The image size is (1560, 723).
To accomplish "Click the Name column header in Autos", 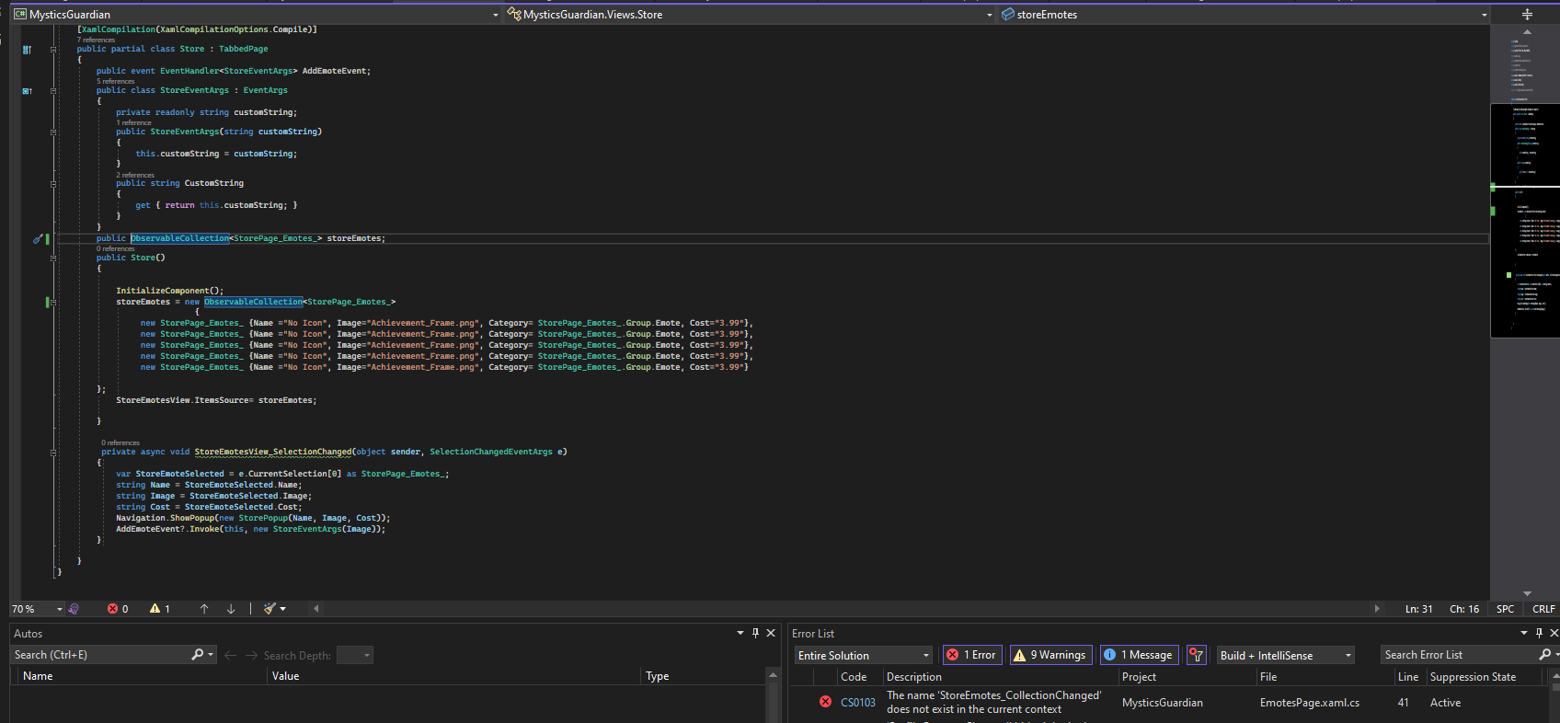I will click(143, 676).
